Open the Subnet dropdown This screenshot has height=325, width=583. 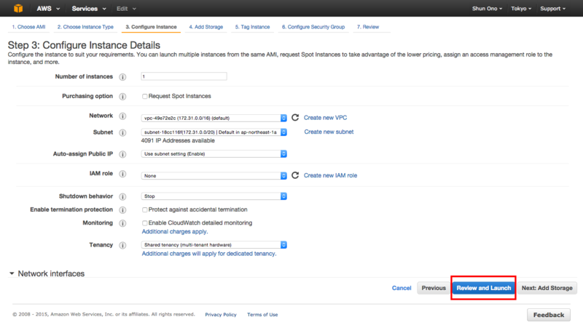point(214,132)
